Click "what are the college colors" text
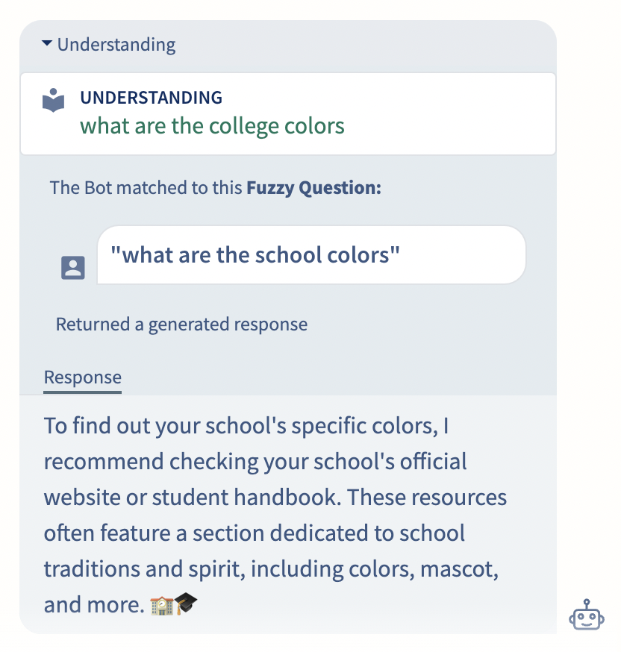The height and width of the screenshot is (652, 621). tap(212, 125)
